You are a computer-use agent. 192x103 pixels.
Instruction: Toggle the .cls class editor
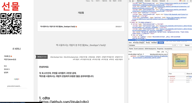click(x=162, y=52)
